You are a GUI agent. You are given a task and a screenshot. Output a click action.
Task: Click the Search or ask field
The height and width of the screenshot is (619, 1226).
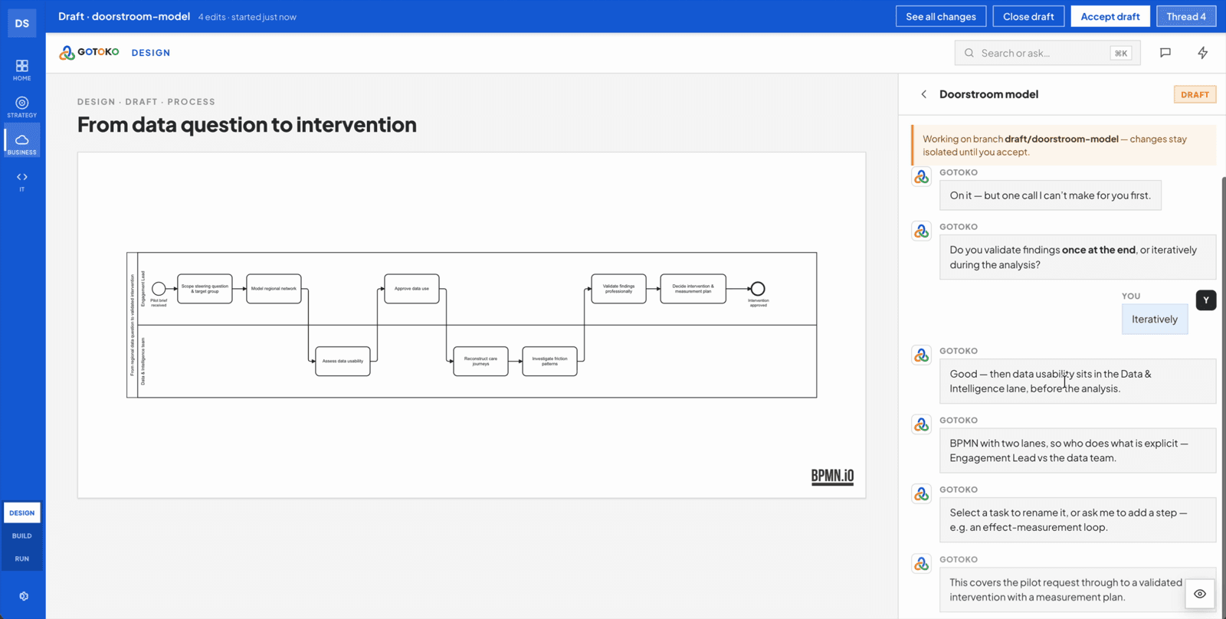point(1047,53)
